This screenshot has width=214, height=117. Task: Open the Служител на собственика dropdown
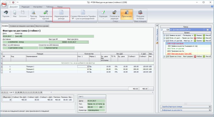[x=73, y=48]
